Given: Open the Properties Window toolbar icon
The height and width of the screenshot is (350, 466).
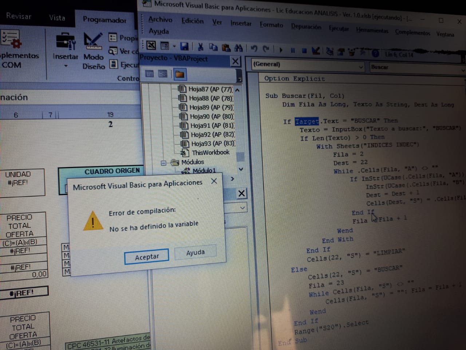Looking at the screenshot, I should [x=341, y=52].
